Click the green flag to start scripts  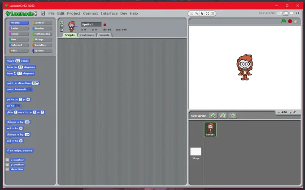click(x=283, y=21)
